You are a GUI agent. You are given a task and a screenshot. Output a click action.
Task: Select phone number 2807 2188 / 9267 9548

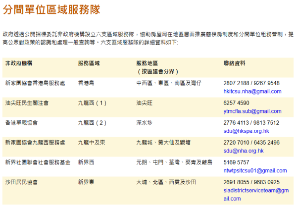pos(251,83)
